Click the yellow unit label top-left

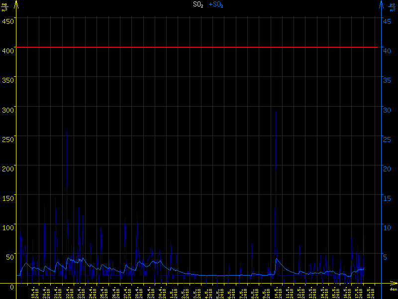coord(5,6)
